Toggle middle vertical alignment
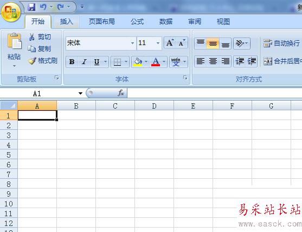 point(213,43)
